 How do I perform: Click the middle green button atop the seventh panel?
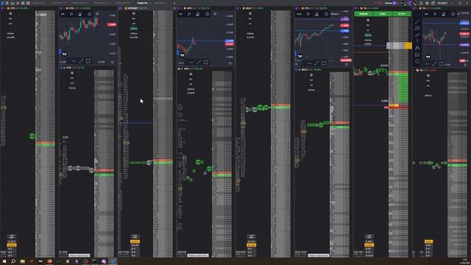pos(383,14)
